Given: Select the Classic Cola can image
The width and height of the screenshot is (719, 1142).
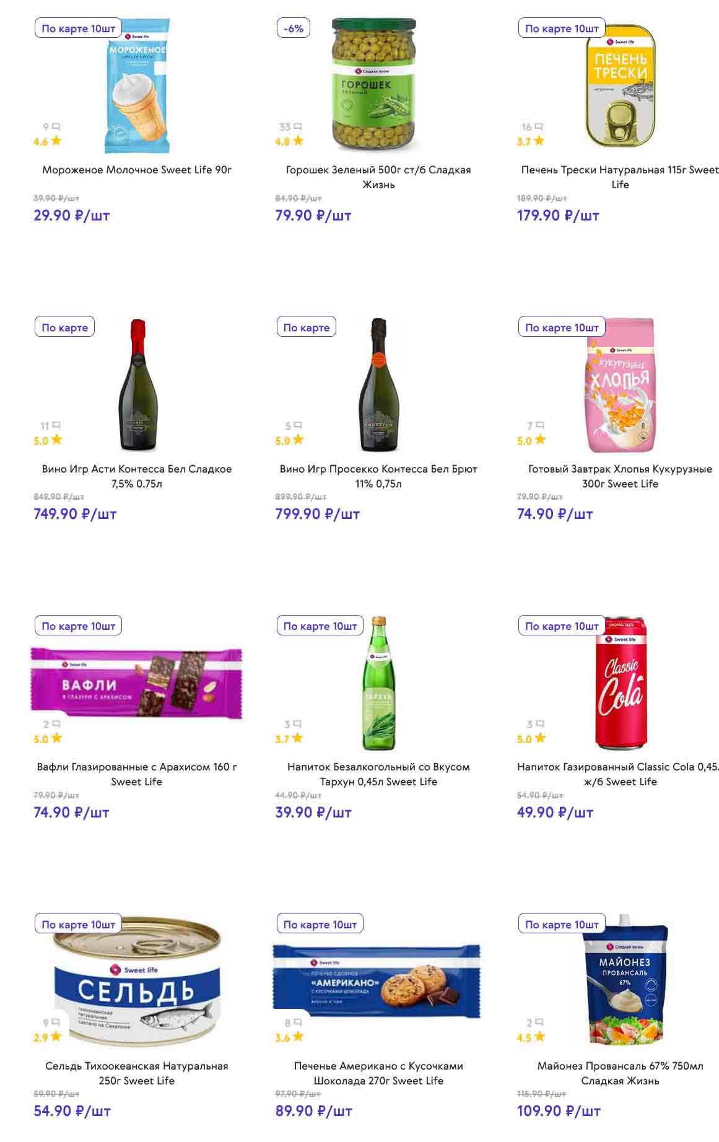Looking at the screenshot, I should tap(621, 684).
